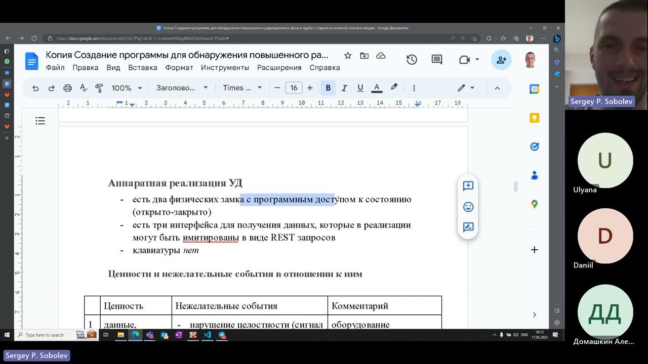Hide the side panel with right chevron

534,314
